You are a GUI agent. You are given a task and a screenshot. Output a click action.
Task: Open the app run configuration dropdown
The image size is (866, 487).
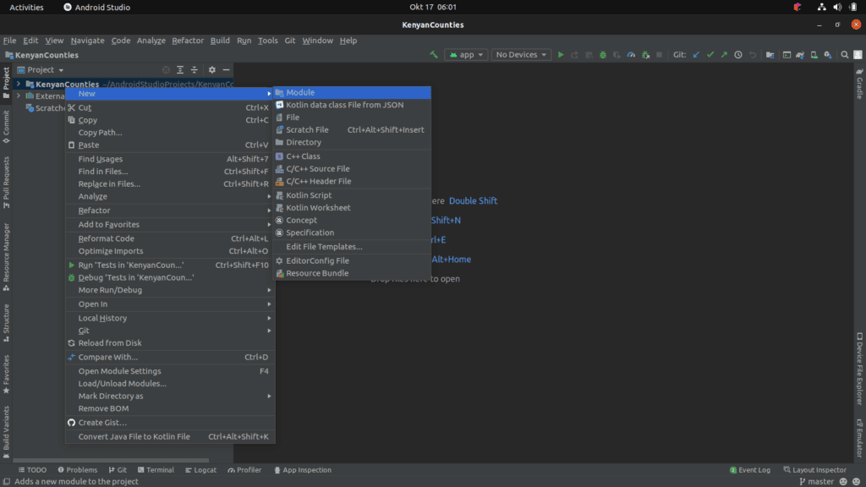[x=466, y=55]
